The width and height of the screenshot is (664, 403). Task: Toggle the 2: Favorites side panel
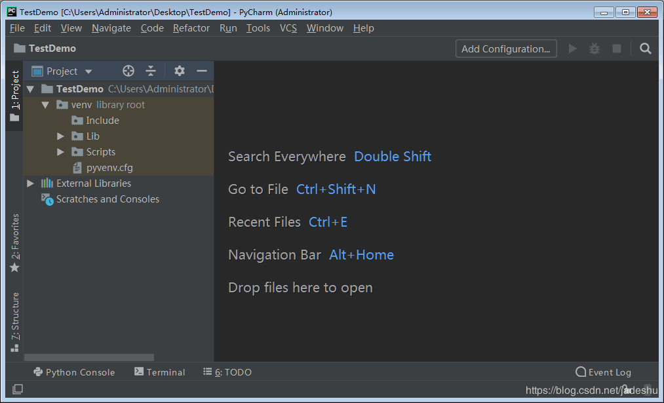pyautogui.click(x=14, y=242)
